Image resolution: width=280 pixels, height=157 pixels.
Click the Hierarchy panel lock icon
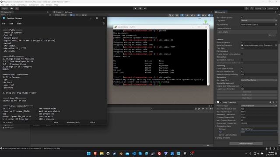48,12
